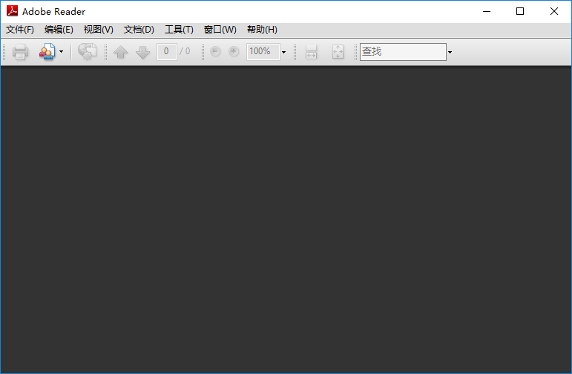Zoom in with the plus icon
This screenshot has height=374, width=572.
tap(234, 51)
